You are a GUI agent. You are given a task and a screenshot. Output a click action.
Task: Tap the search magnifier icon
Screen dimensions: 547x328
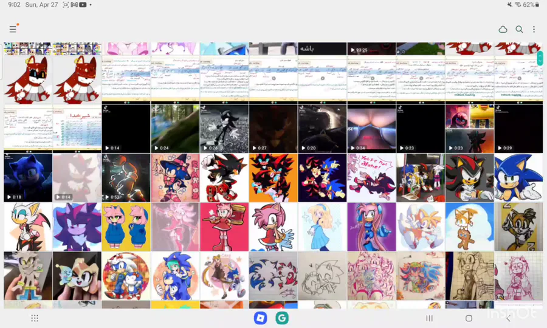519,29
